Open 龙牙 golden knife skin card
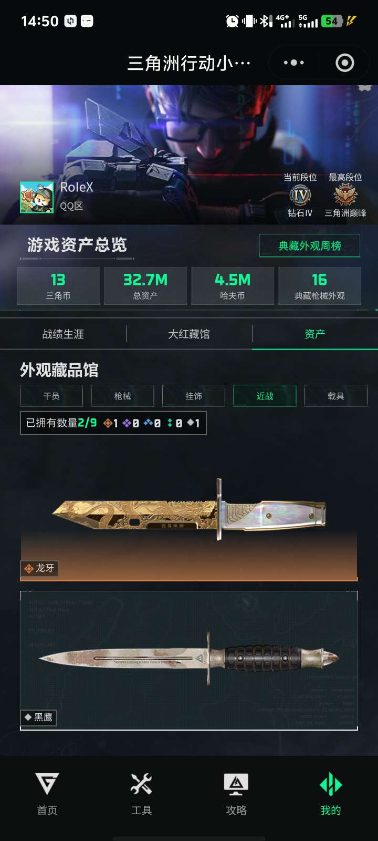The width and height of the screenshot is (378, 841). [189, 512]
